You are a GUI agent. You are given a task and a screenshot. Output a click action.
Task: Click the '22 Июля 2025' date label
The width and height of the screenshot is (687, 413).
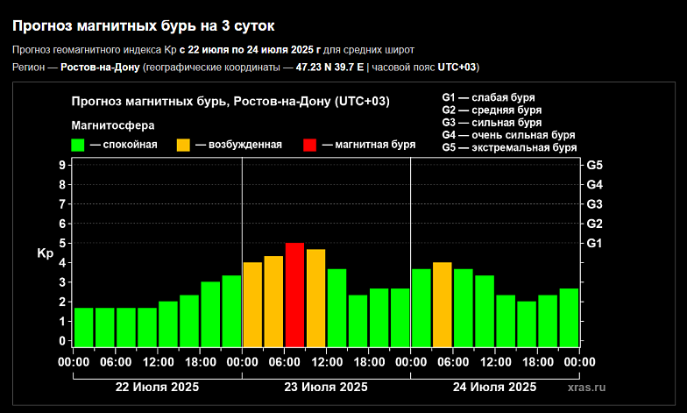158,388
